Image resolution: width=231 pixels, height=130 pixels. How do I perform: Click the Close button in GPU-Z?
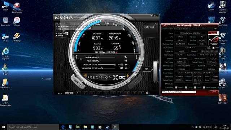(x=214, y=92)
